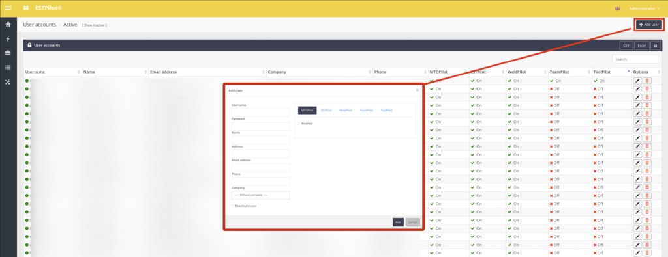Screen dimensions: 668x257
Task: Click the Show inactive link
Action: (94, 25)
